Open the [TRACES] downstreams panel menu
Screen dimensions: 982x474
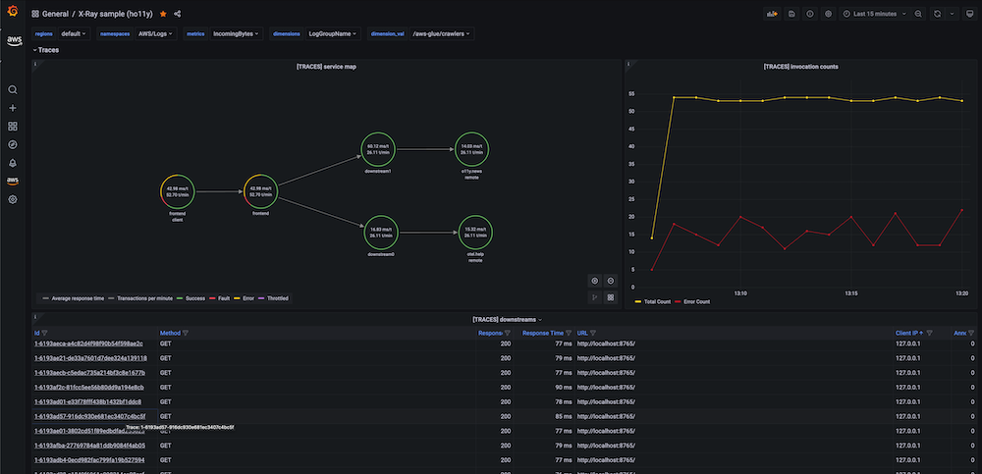click(508, 319)
